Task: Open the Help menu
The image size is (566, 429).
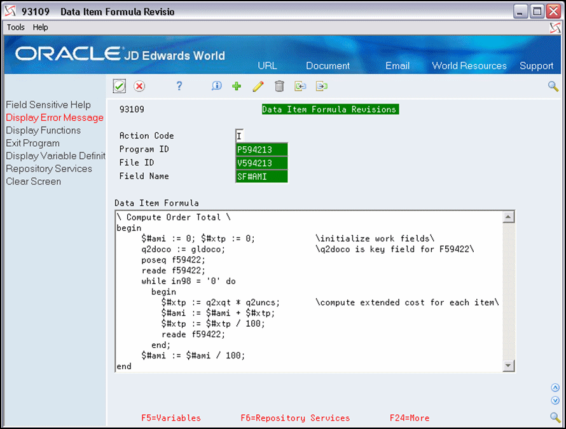Action: [x=40, y=27]
